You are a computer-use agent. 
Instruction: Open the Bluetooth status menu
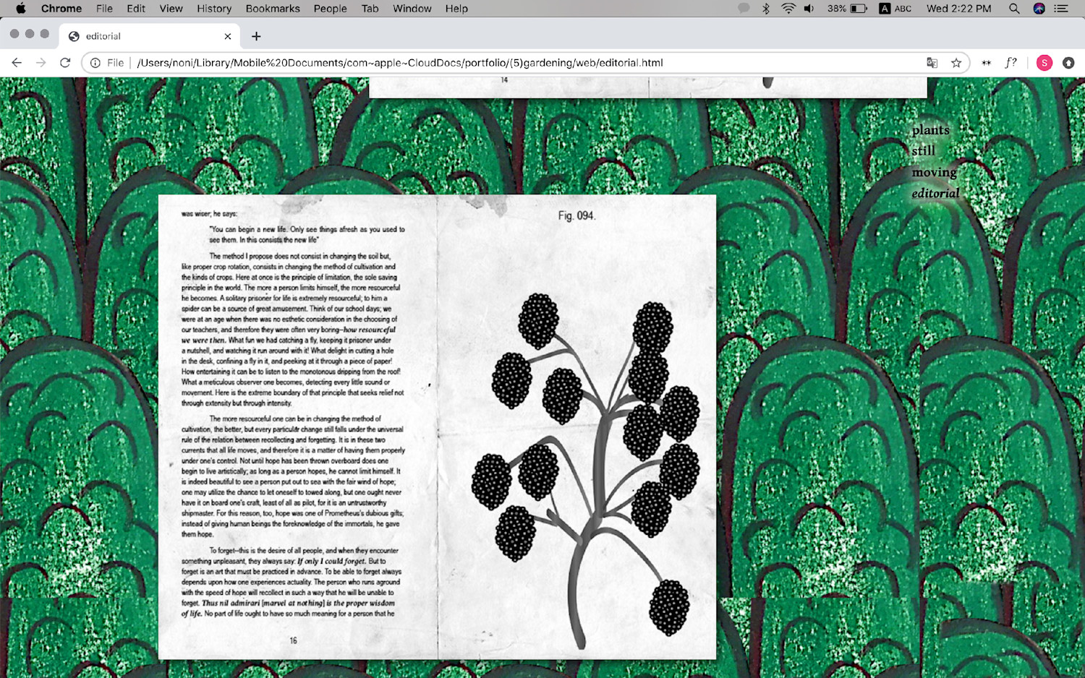766,9
